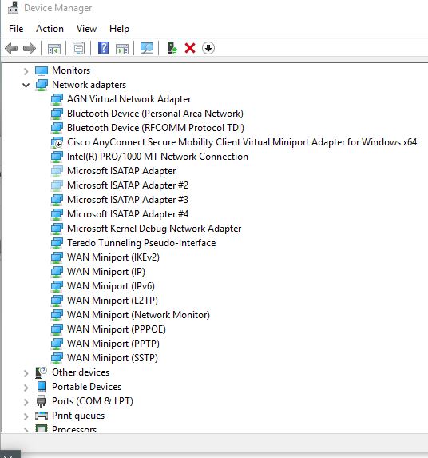428x458 pixels.
Task: Open Properties toolbar icon
Action: pos(78,48)
